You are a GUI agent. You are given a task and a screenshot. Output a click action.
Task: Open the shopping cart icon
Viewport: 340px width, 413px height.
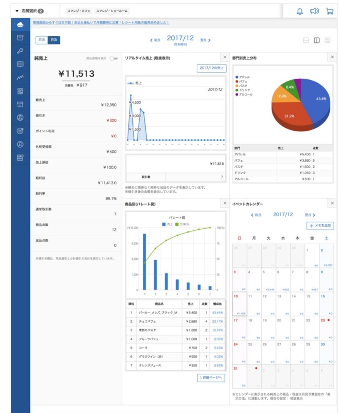[x=330, y=11]
